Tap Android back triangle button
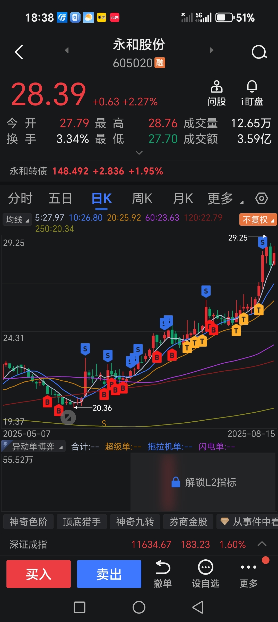The height and width of the screenshot is (622, 278). point(198,607)
